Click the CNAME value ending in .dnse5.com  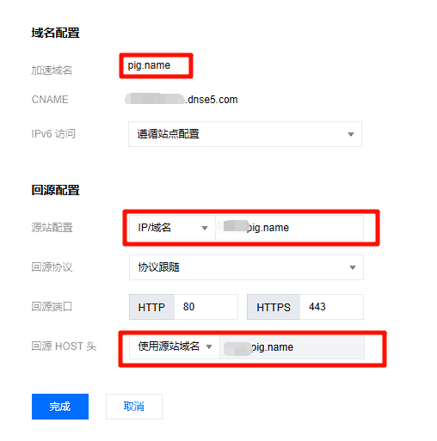tap(182, 100)
